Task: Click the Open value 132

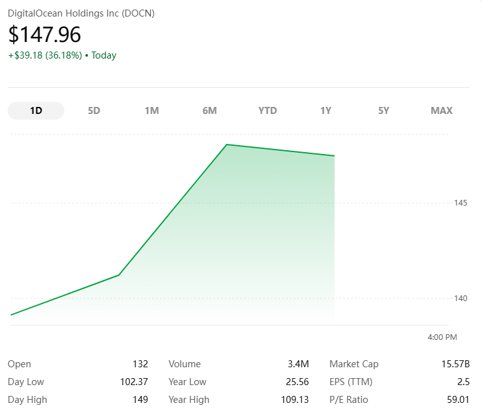Action: pos(140,364)
